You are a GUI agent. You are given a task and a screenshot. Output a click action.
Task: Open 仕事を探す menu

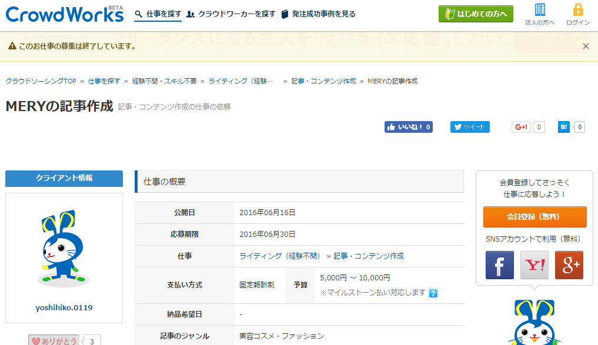point(158,14)
